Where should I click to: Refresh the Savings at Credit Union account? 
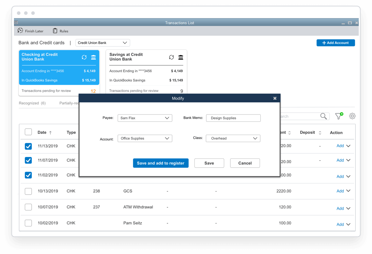tap(171, 57)
